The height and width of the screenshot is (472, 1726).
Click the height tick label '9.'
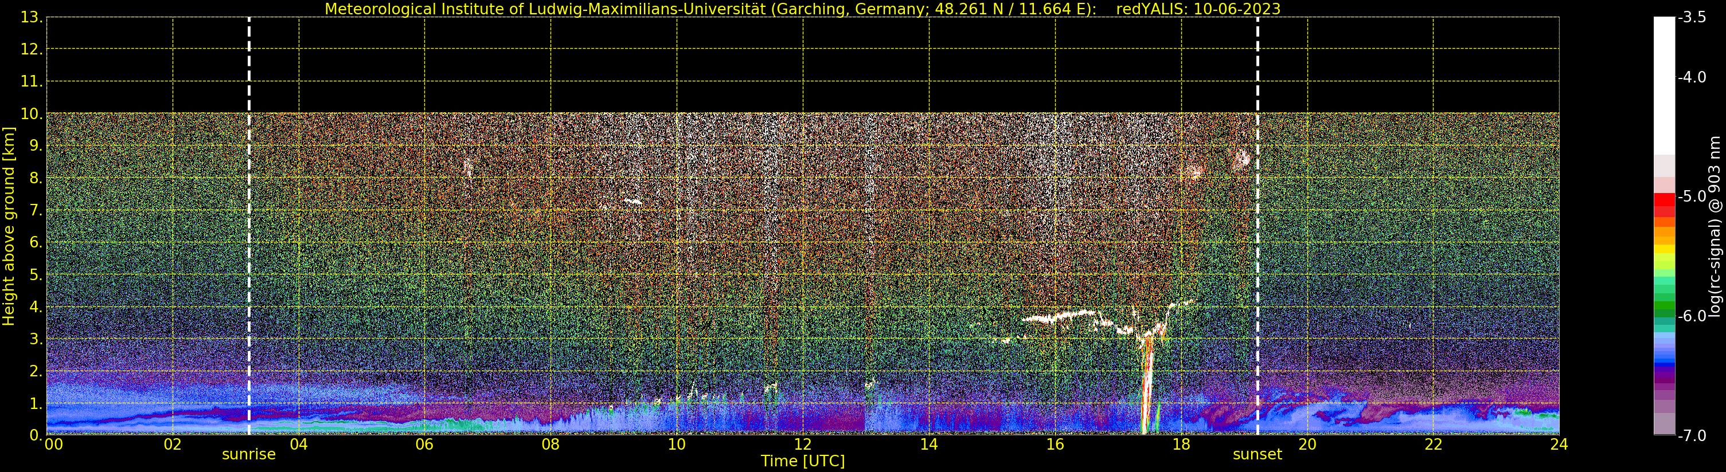point(36,146)
